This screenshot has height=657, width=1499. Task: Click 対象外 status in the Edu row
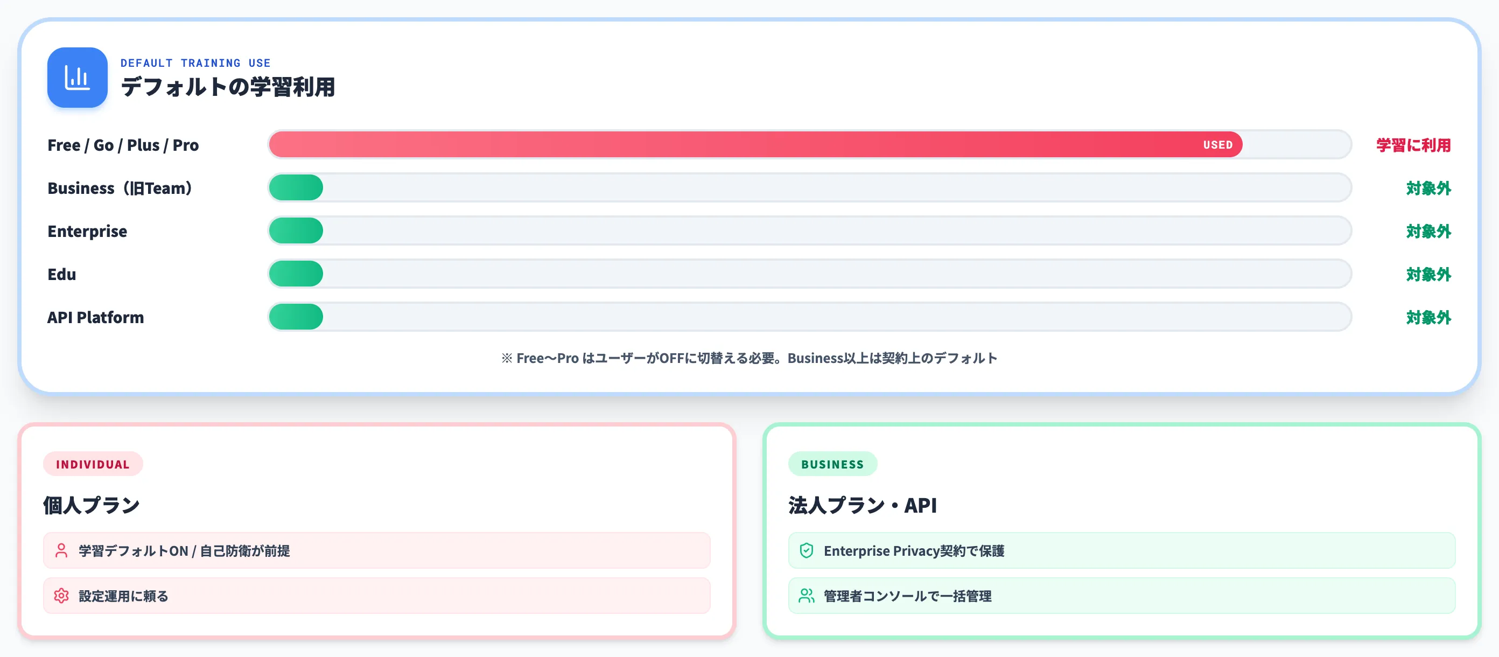click(1428, 274)
